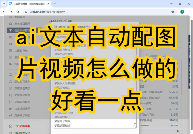
Task: Bookmark this page with the star icon
Action: (x=173, y=12)
